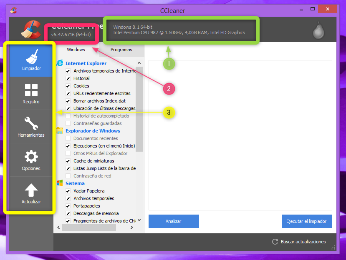Image resolution: width=346 pixels, height=260 pixels.
Task: Uncheck URLs recientemente escritas
Action: pyautogui.click(x=68, y=93)
